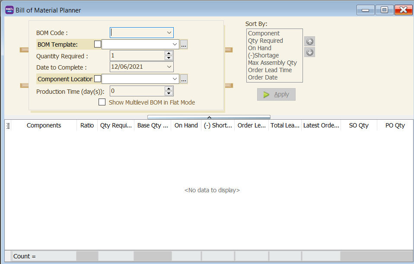The height and width of the screenshot is (264, 414).
Task: Open BOM Template browse ellipsis button
Action: pos(184,44)
